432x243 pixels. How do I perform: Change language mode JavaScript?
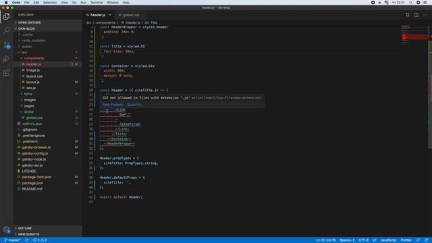click(388, 240)
